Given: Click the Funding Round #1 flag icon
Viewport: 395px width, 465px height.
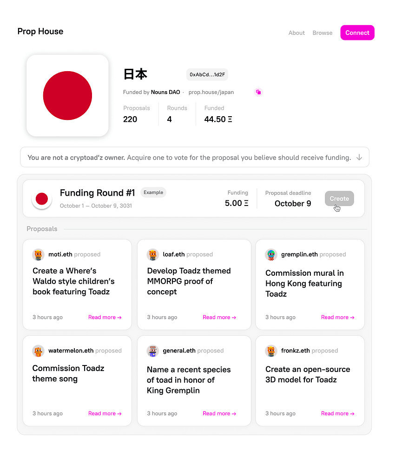Looking at the screenshot, I should pyautogui.click(x=42, y=199).
